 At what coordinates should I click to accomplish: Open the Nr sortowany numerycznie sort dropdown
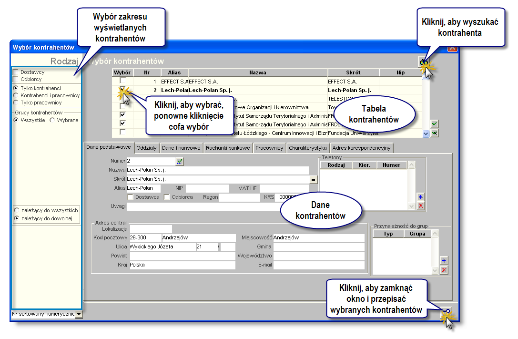click(x=79, y=314)
